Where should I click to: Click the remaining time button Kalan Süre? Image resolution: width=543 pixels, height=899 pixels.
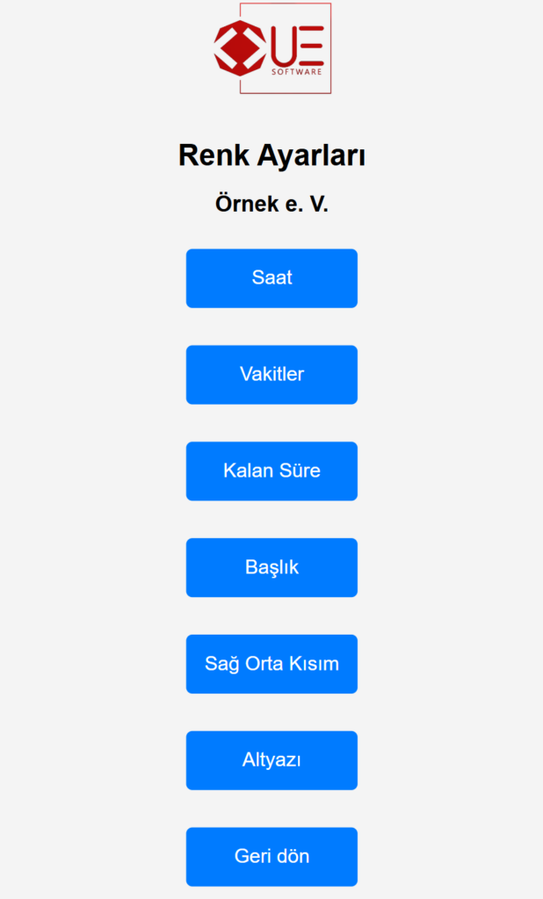271,471
